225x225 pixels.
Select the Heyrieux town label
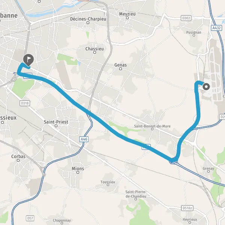point(190,219)
